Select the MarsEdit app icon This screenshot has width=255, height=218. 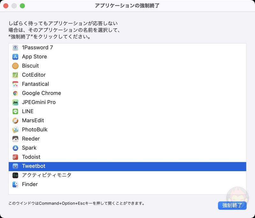click(15, 121)
